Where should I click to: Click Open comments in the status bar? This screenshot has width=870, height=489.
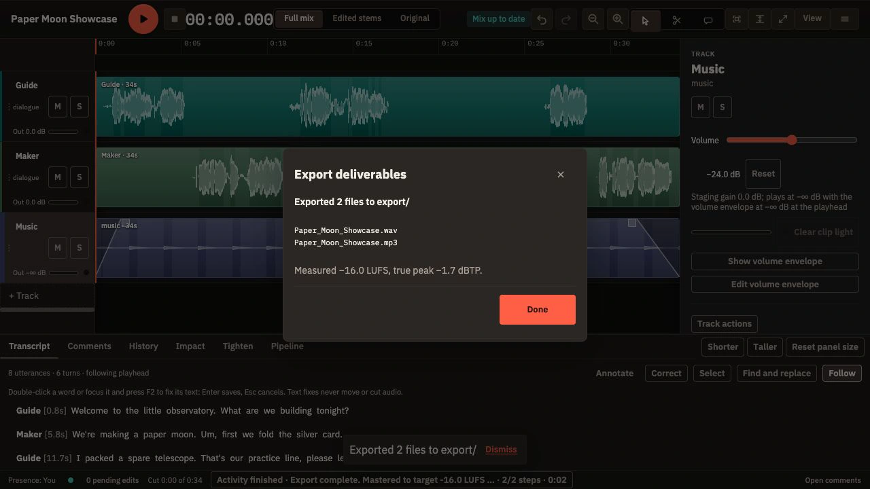[x=833, y=481]
